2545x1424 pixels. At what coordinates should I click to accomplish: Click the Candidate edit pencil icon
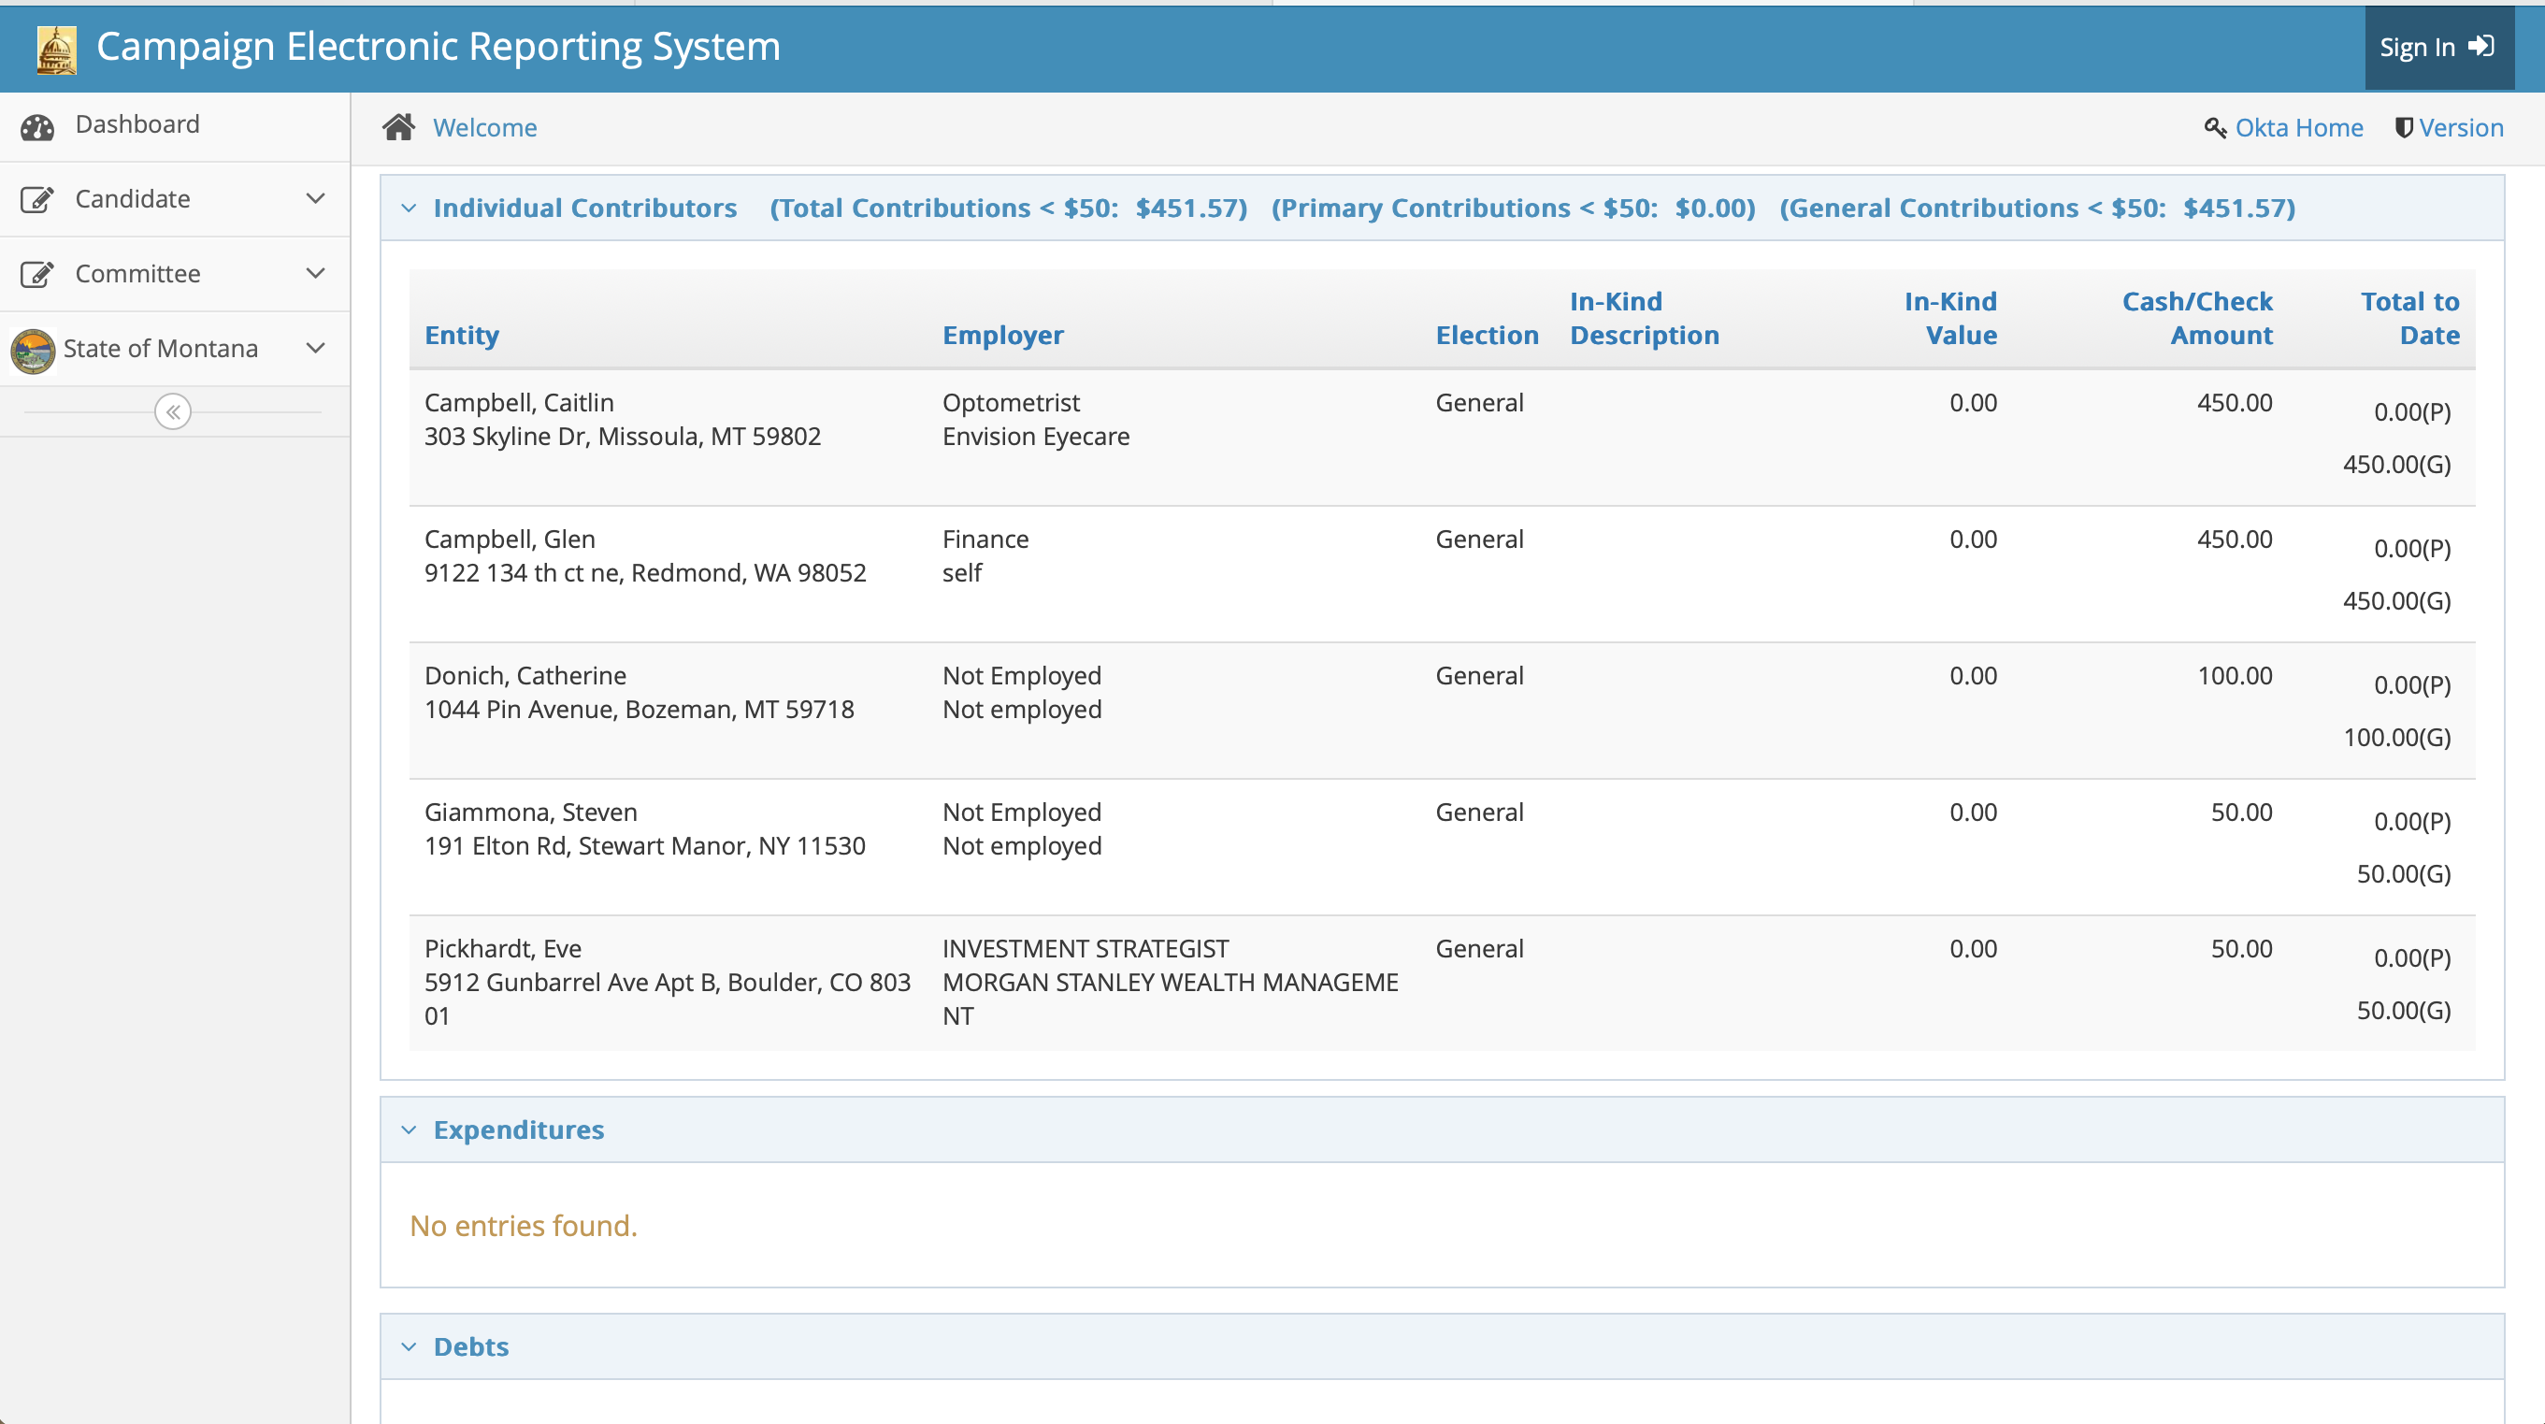37,199
